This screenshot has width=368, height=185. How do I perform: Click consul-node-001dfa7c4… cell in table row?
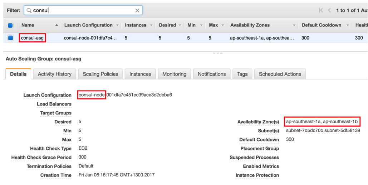pyautogui.click(x=90, y=38)
